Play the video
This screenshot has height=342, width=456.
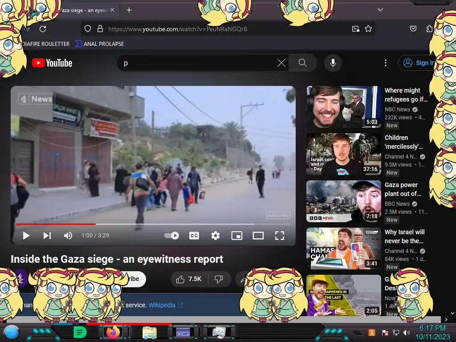click(x=26, y=236)
